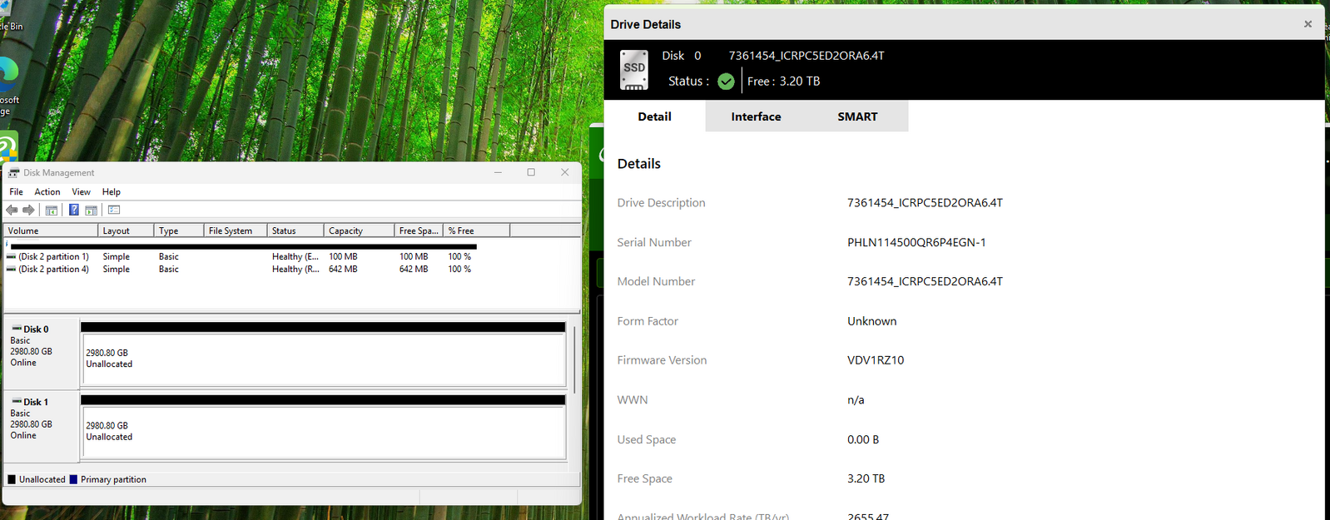This screenshot has width=1330, height=520.
Task: Switch to the SMART tab
Action: coord(857,116)
